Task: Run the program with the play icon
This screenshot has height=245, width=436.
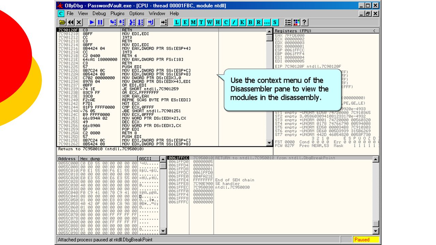Action: click(92, 22)
